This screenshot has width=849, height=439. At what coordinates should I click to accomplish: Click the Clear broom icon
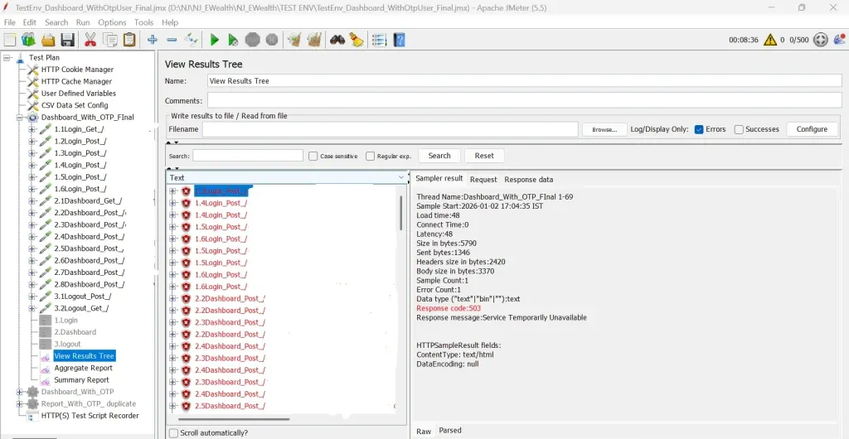[294, 40]
